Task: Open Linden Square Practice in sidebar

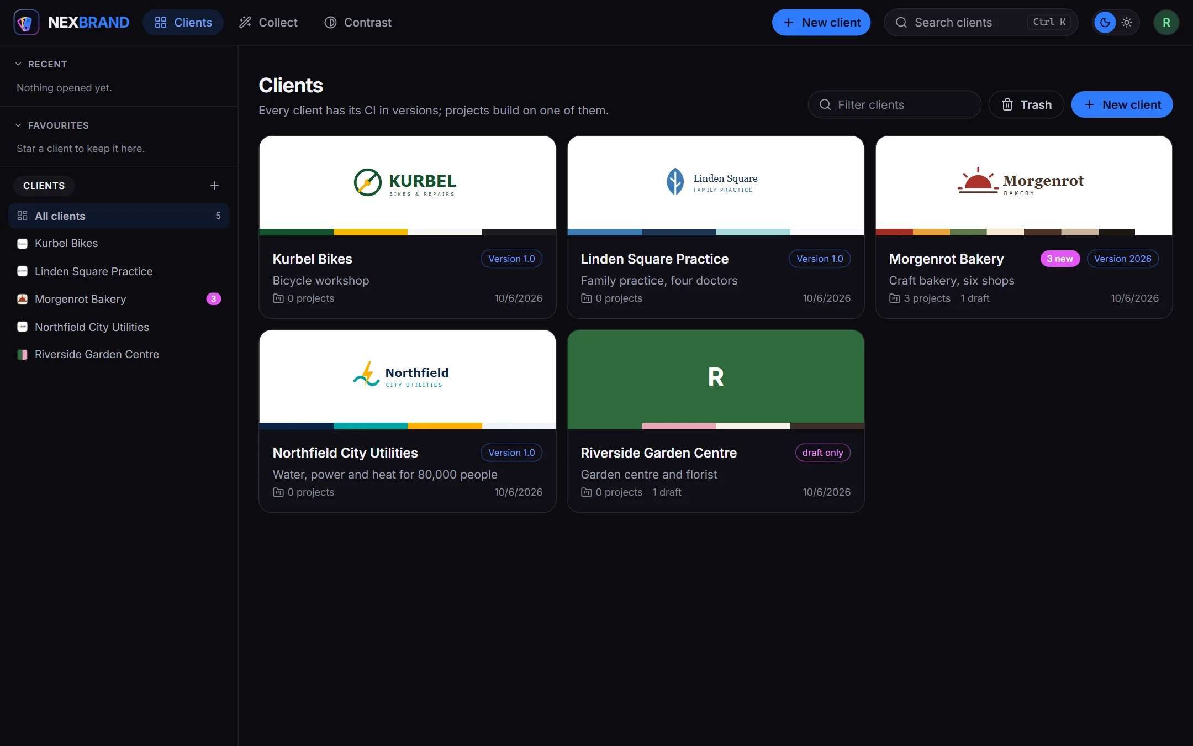Action: tap(119, 271)
